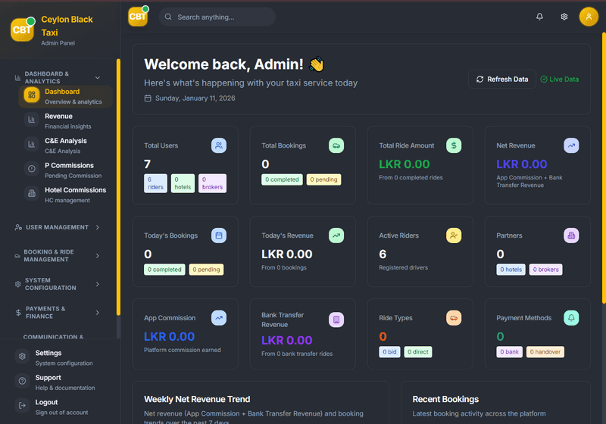606x424 pixels.
Task: Sign out via Logout
Action: coord(62,407)
